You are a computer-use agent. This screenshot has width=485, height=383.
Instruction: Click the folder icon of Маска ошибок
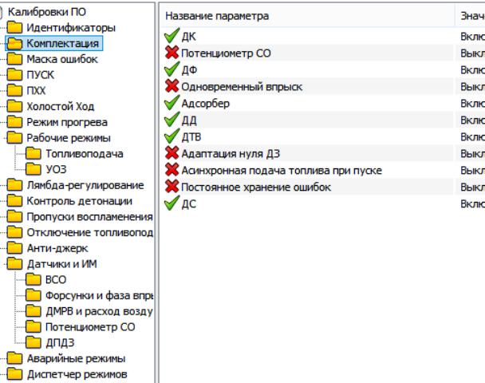(x=14, y=59)
